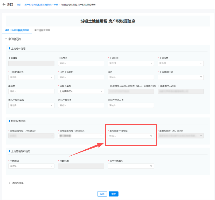Click location pin in 土地坐落详细地址 field
The height and width of the screenshot is (200, 215).
tap(151, 136)
